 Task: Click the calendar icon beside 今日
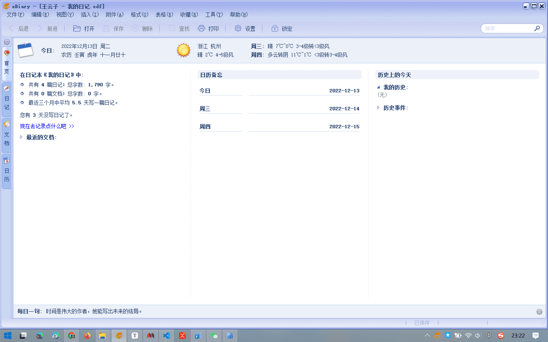[25, 50]
